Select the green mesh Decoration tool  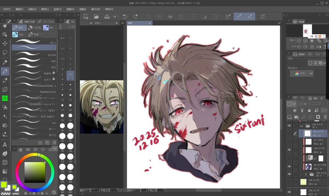click(5, 98)
